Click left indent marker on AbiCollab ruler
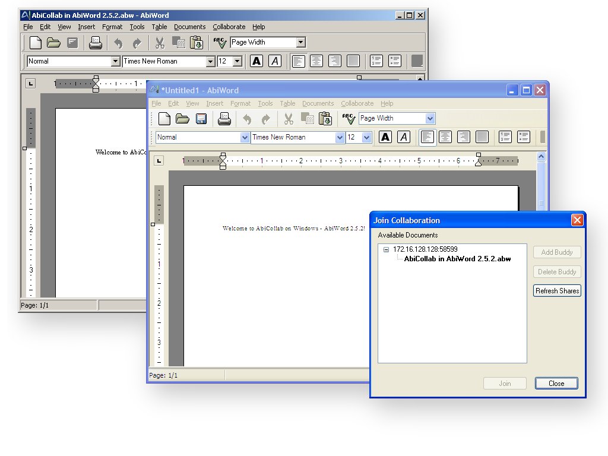Viewport: 608px width, 456px height. [x=96, y=84]
